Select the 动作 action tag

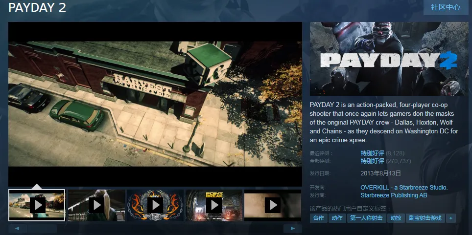(336, 218)
